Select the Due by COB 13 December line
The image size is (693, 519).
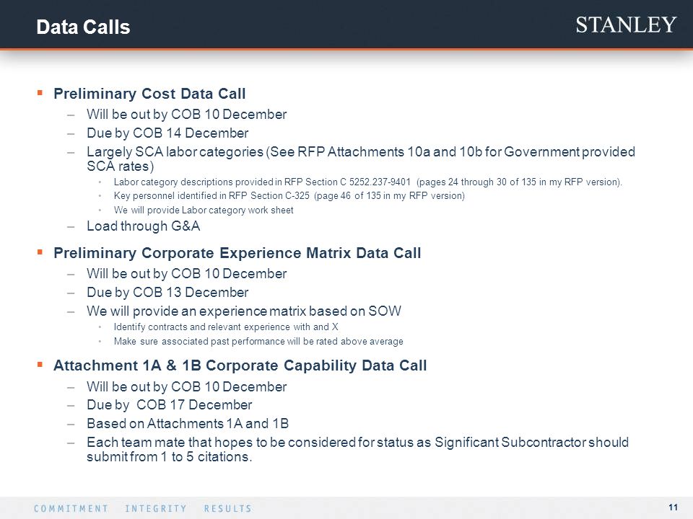coord(167,292)
